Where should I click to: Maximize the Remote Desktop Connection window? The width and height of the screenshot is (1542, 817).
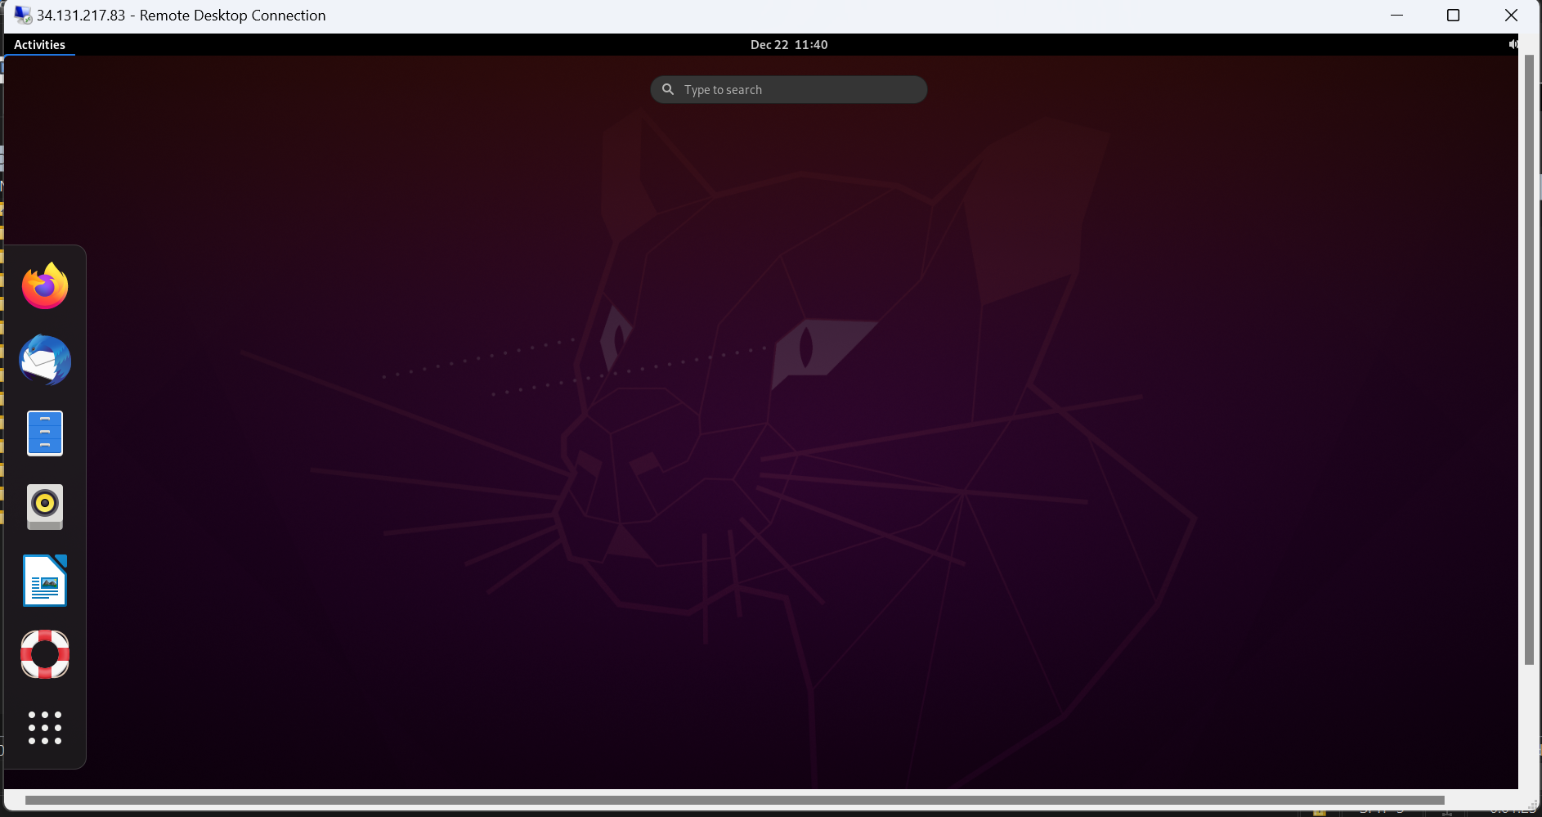point(1453,15)
